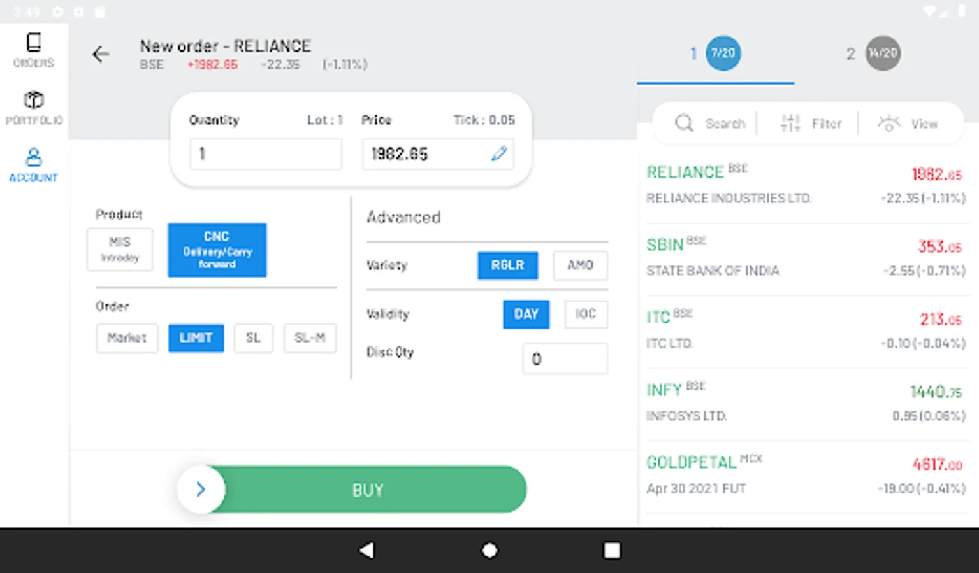The width and height of the screenshot is (979, 573).
Task: Open the Account section icon
Action: pyautogui.click(x=34, y=157)
